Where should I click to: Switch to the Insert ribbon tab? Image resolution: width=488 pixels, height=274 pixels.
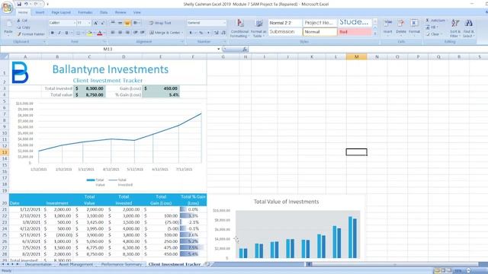coord(40,12)
